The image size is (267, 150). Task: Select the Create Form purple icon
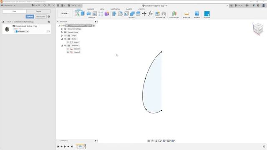pyautogui.click(x=107, y=14)
